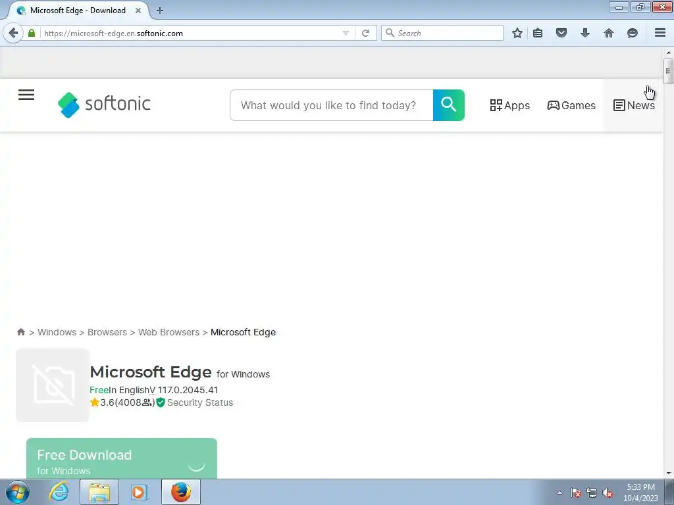Open the Security Status link
This screenshot has height=505, width=674.
(x=200, y=402)
